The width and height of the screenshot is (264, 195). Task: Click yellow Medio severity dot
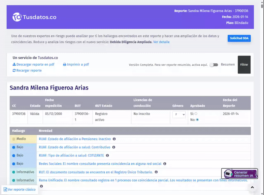[x=14, y=139]
